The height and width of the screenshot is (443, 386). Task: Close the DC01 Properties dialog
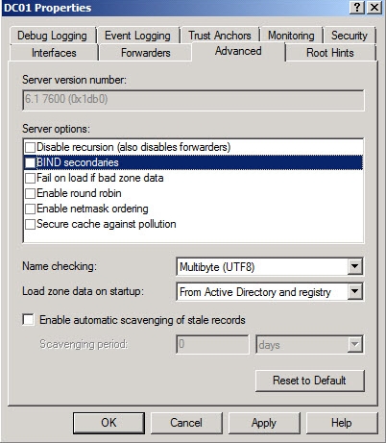pyautogui.click(x=374, y=7)
